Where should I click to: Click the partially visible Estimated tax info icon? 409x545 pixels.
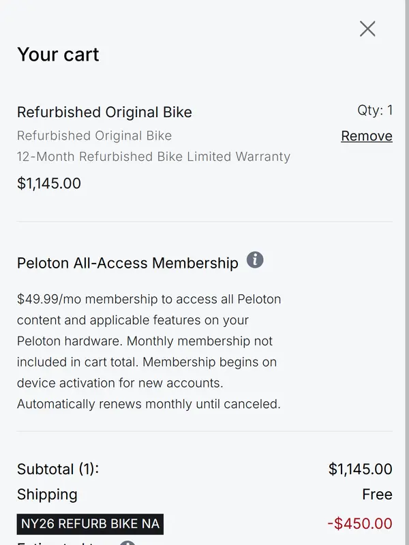[127, 543]
